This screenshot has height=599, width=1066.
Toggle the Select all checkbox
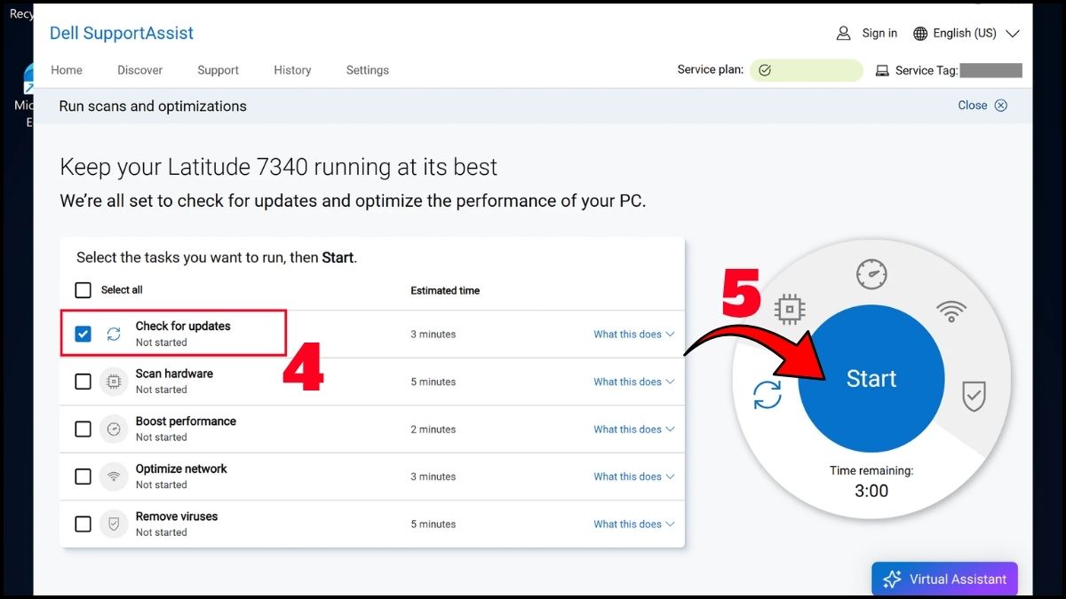83,290
